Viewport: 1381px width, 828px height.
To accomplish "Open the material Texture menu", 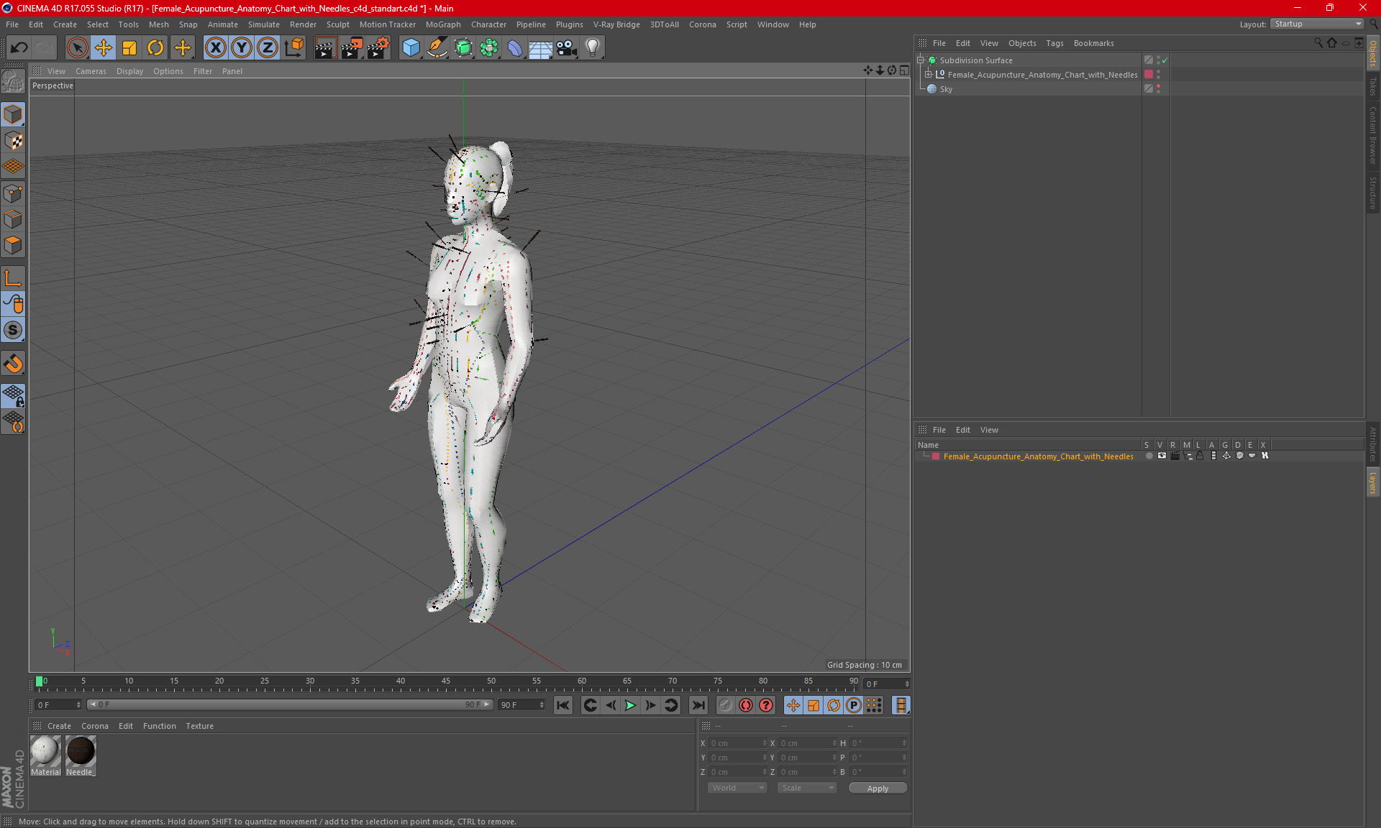I will pos(199,726).
